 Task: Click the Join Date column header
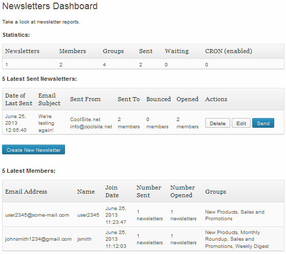pos(112,191)
